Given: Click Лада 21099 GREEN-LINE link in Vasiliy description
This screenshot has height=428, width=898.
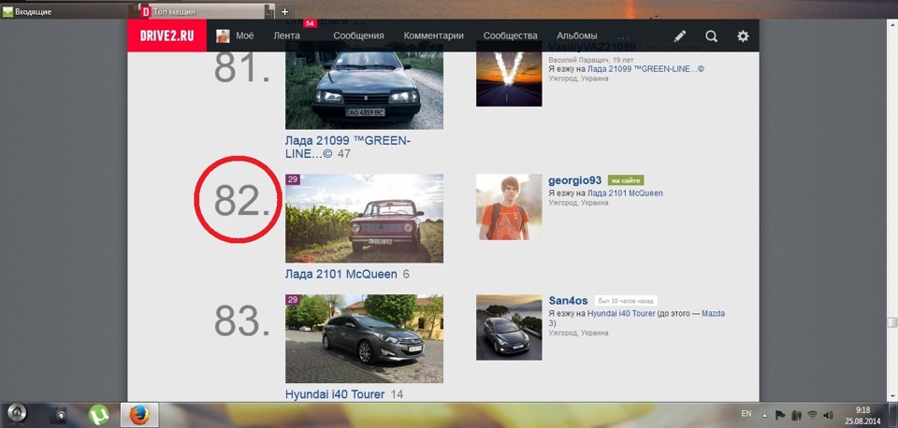Looking at the screenshot, I should click(x=646, y=68).
